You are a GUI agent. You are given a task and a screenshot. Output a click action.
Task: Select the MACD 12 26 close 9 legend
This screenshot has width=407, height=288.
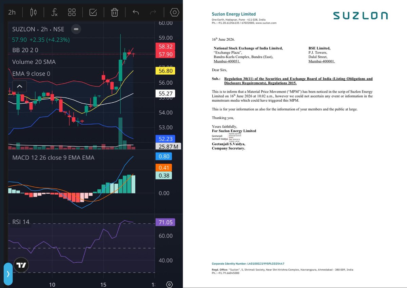tap(53, 158)
